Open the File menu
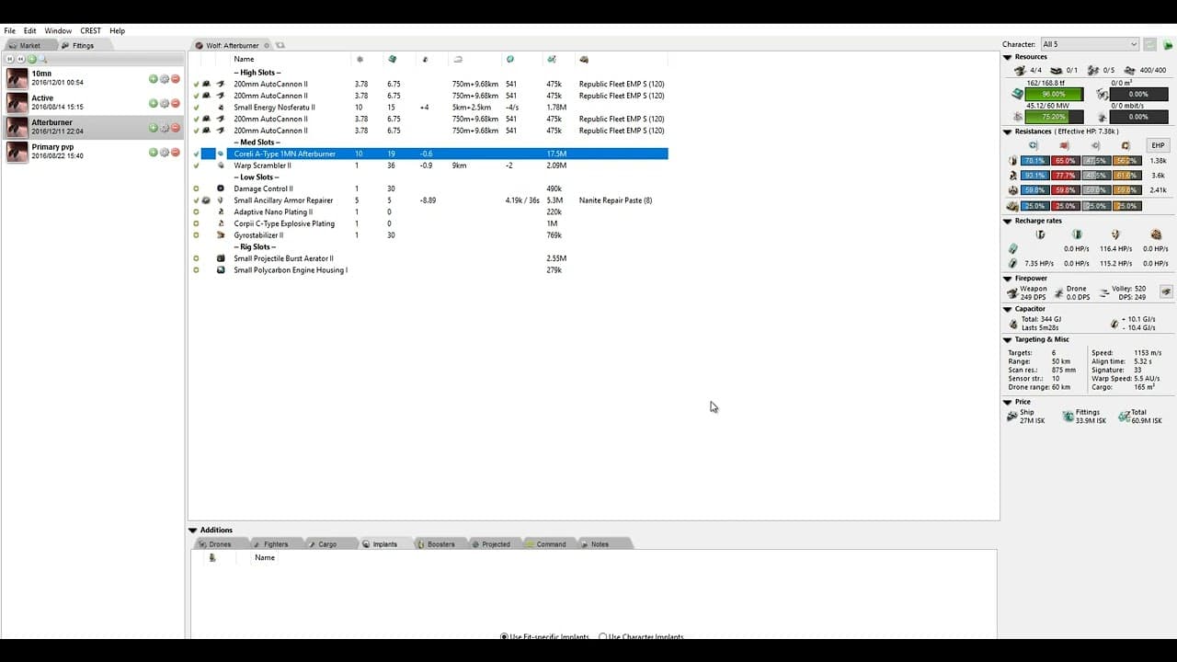The image size is (1177, 662). click(x=9, y=30)
